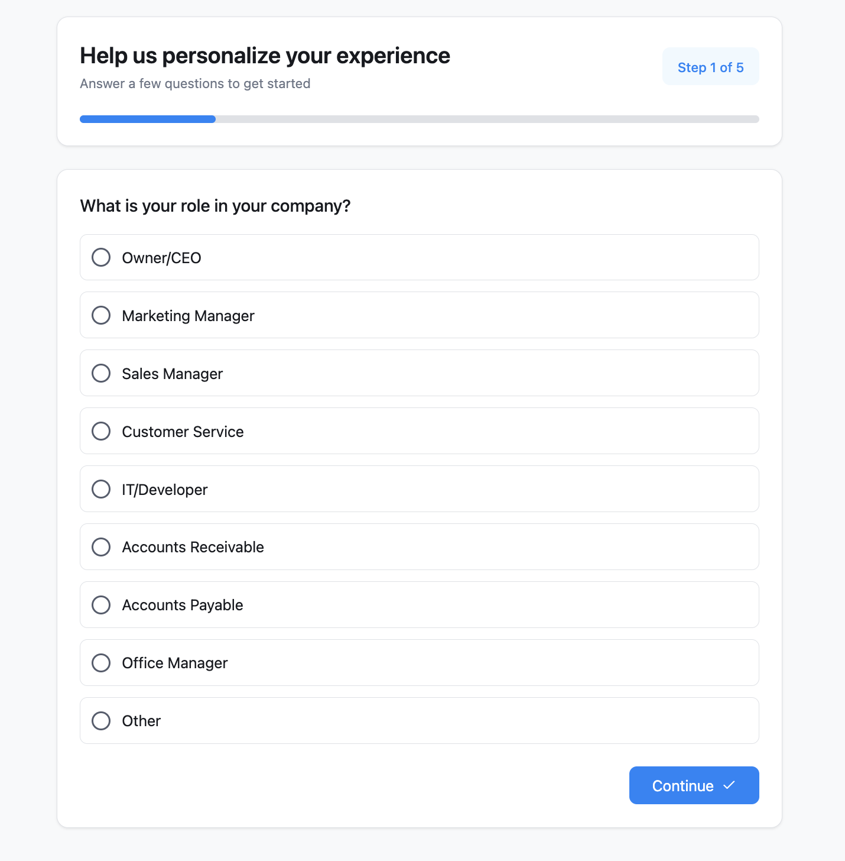Click the blue progress bar
Image resolution: width=845 pixels, height=861 pixels.
[x=148, y=119]
